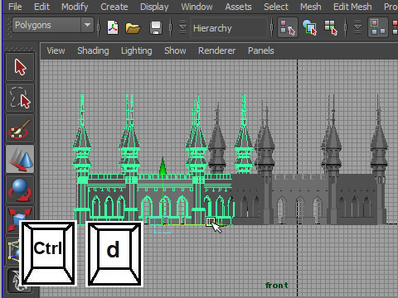Viewport: 398px width, 298px height.
Task: Open the Mesh menu
Action: 311,7
